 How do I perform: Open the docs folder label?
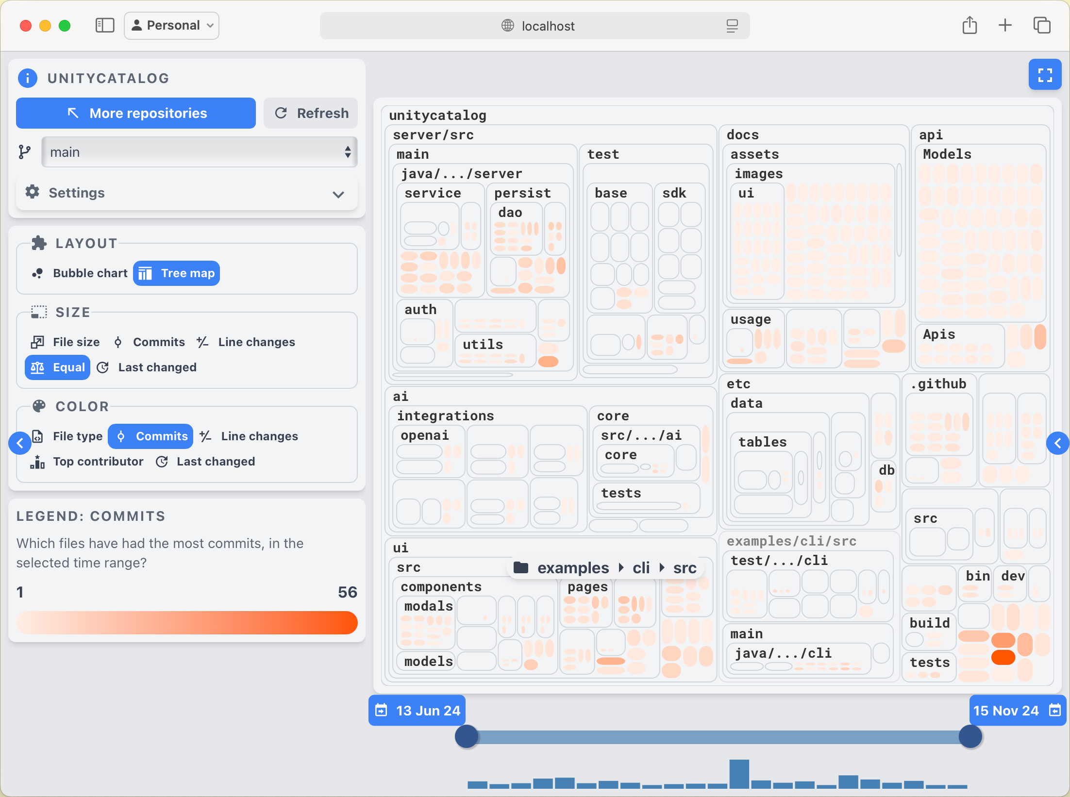click(x=742, y=135)
